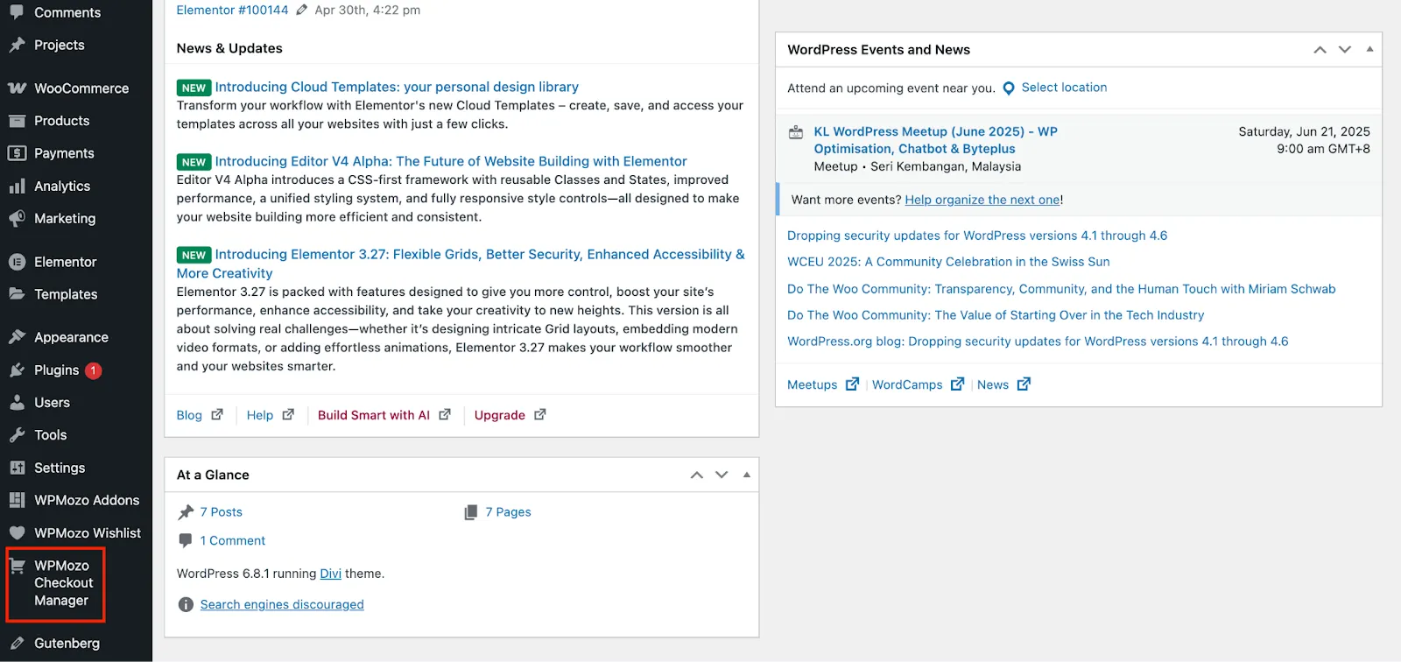Open KL WordPress Meetup event link
This screenshot has height=662, width=1401.
point(935,140)
